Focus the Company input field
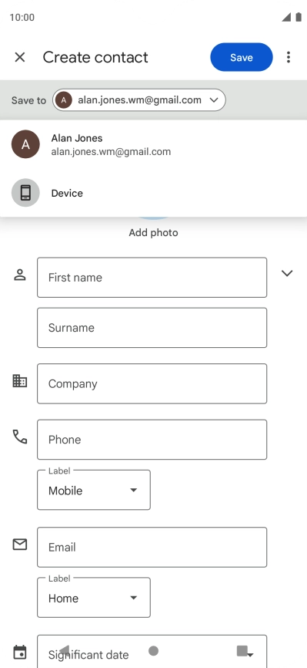This screenshot has height=668, width=307. pos(152,383)
